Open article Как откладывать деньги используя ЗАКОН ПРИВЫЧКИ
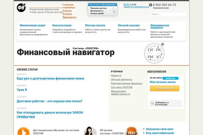This screenshot has width=203, height=135. 50,115
